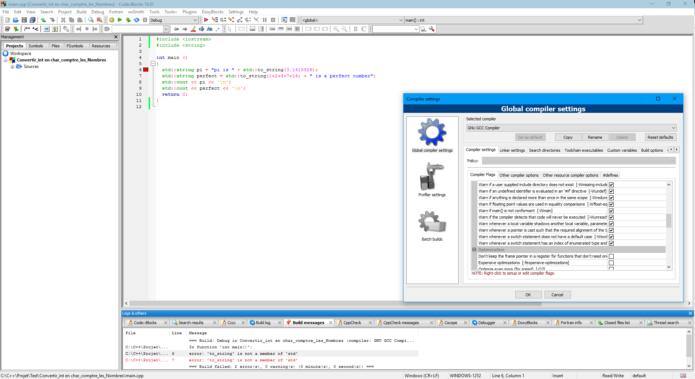Uncheck the -Wundef warning checkbox

click(611, 191)
